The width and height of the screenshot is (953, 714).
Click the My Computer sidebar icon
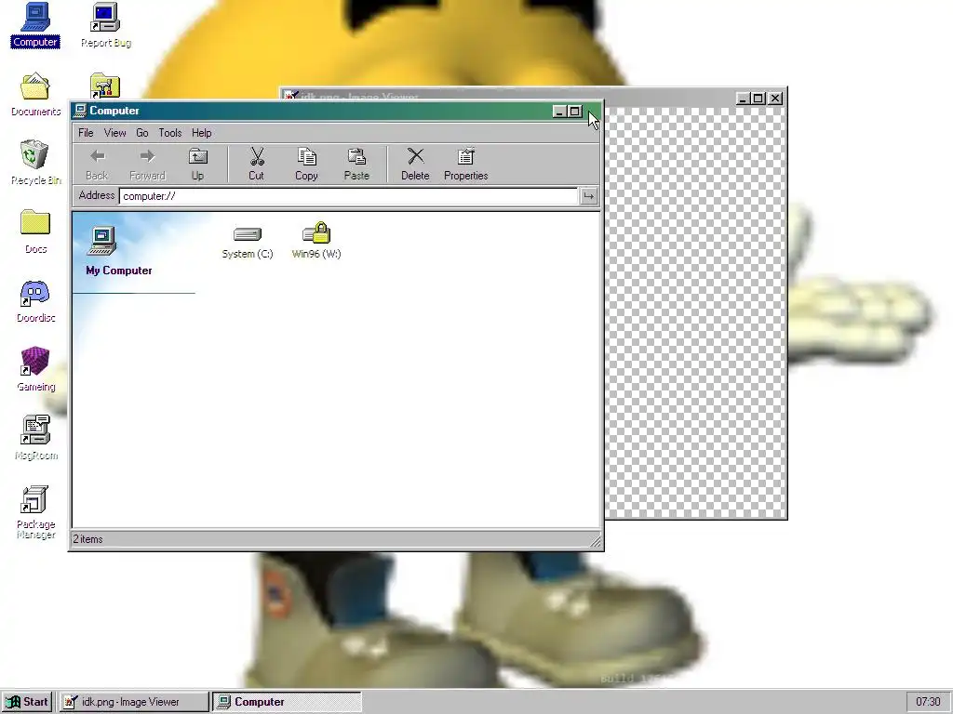[x=101, y=241]
